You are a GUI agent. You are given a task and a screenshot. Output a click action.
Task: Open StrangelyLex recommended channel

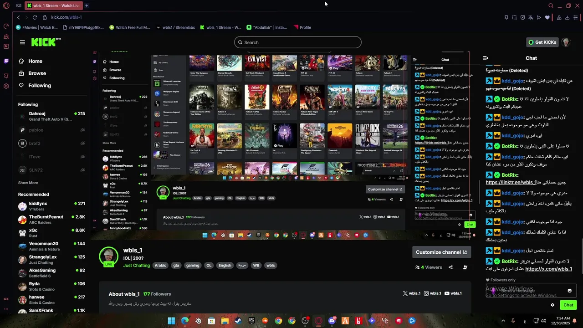(52, 260)
